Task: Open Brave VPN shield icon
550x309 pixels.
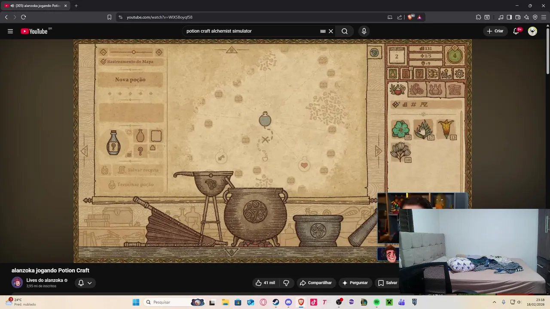Action: tap(535, 17)
